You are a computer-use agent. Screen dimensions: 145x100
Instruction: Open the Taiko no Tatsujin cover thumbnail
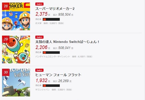(16, 49)
